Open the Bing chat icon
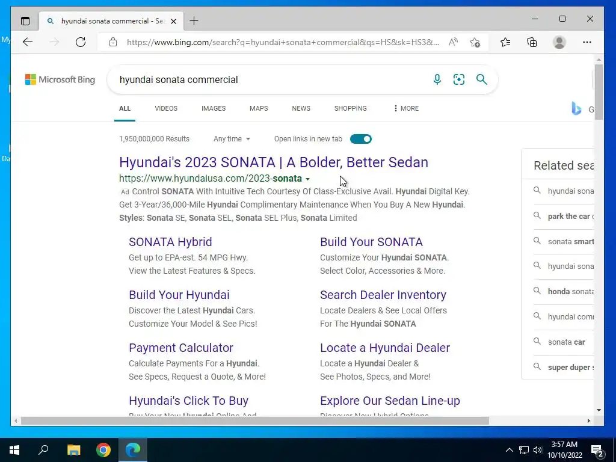Screen dimensions: 616x462 tap(576, 108)
